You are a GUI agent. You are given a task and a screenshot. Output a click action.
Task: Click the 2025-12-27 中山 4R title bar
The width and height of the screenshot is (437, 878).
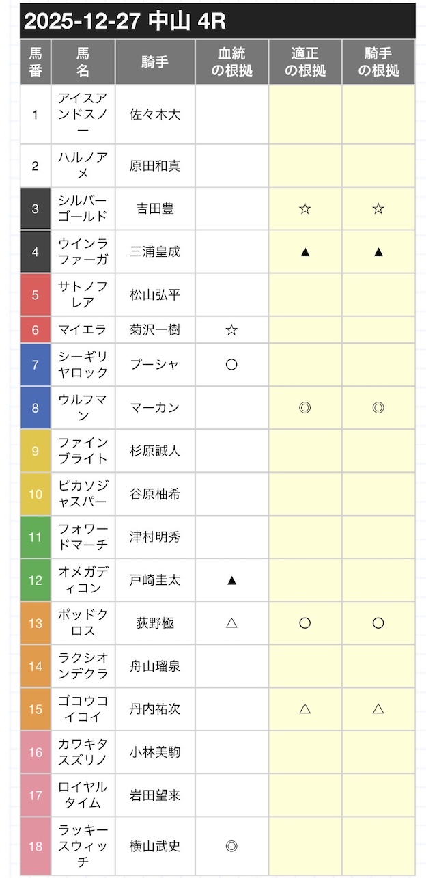pos(217,21)
